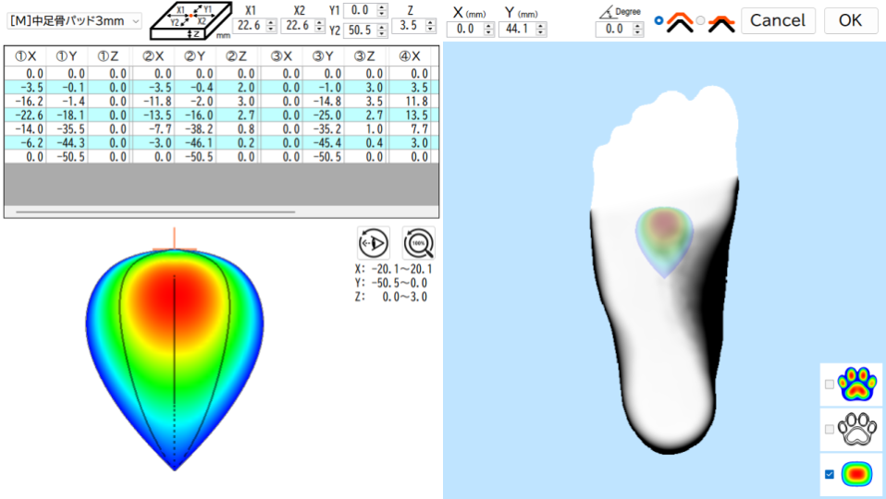Screen dimensions: 886x499
Task: Click the colored paw heatmap icon
Action: [x=857, y=383]
